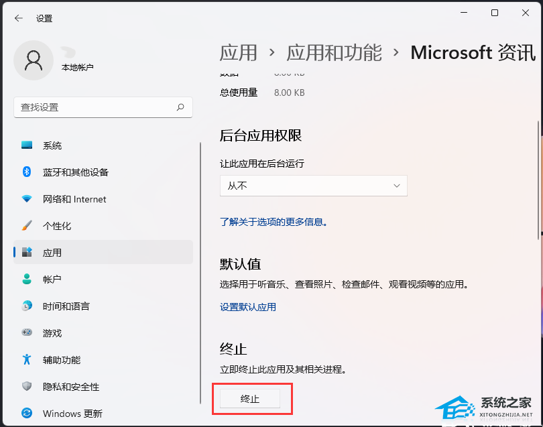Click the main content vertical scrollbar
The height and width of the screenshot is (427, 543).
[x=538, y=180]
